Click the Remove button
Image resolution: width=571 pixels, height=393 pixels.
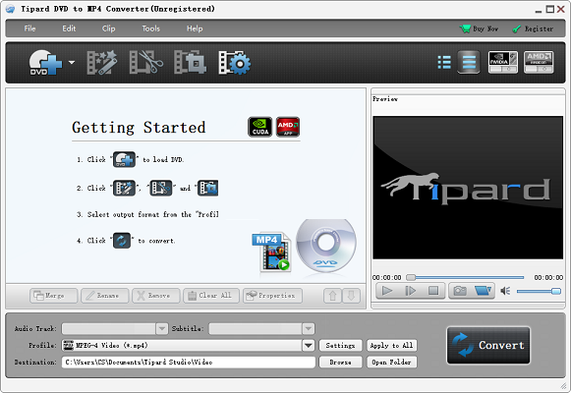[x=156, y=296]
